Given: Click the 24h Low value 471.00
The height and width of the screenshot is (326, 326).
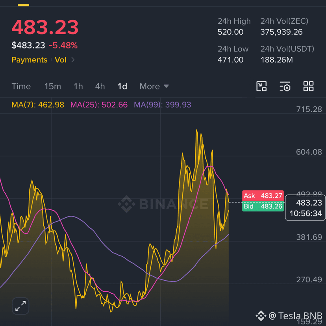Looking at the screenshot, I should click(230, 60).
